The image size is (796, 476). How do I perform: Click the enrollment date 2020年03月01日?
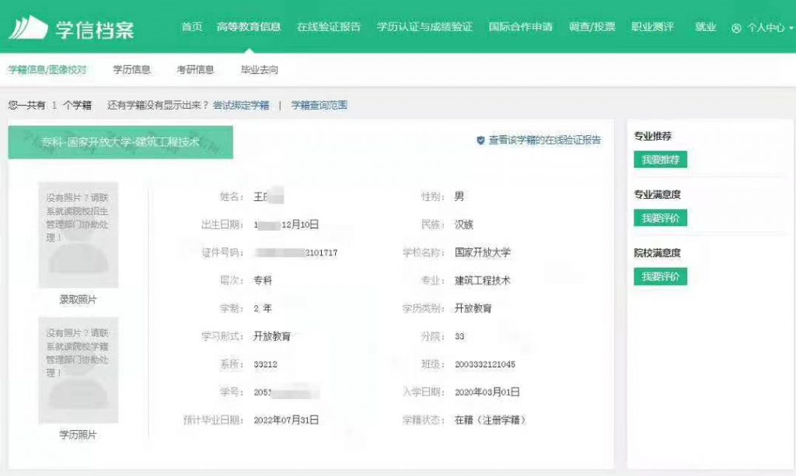pyautogui.click(x=487, y=392)
